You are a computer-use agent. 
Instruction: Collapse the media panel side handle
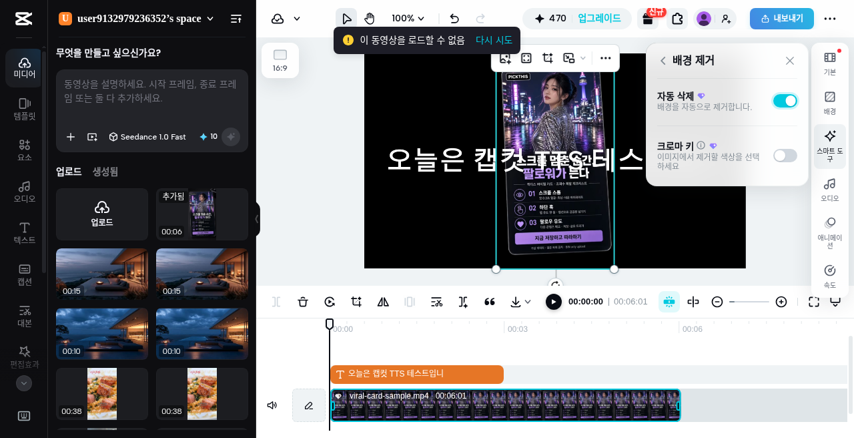pos(257,219)
